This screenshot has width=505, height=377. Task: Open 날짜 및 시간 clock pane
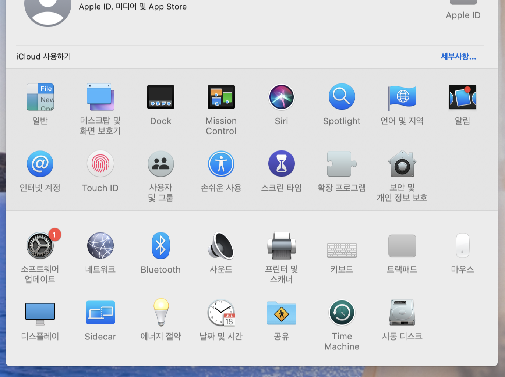pos(221,313)
